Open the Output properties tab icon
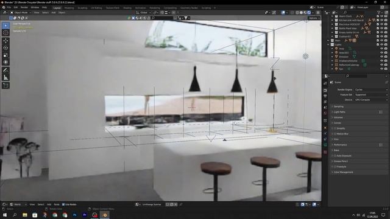The width and height of the screenshot is (390, 219). tap(325, 96)
